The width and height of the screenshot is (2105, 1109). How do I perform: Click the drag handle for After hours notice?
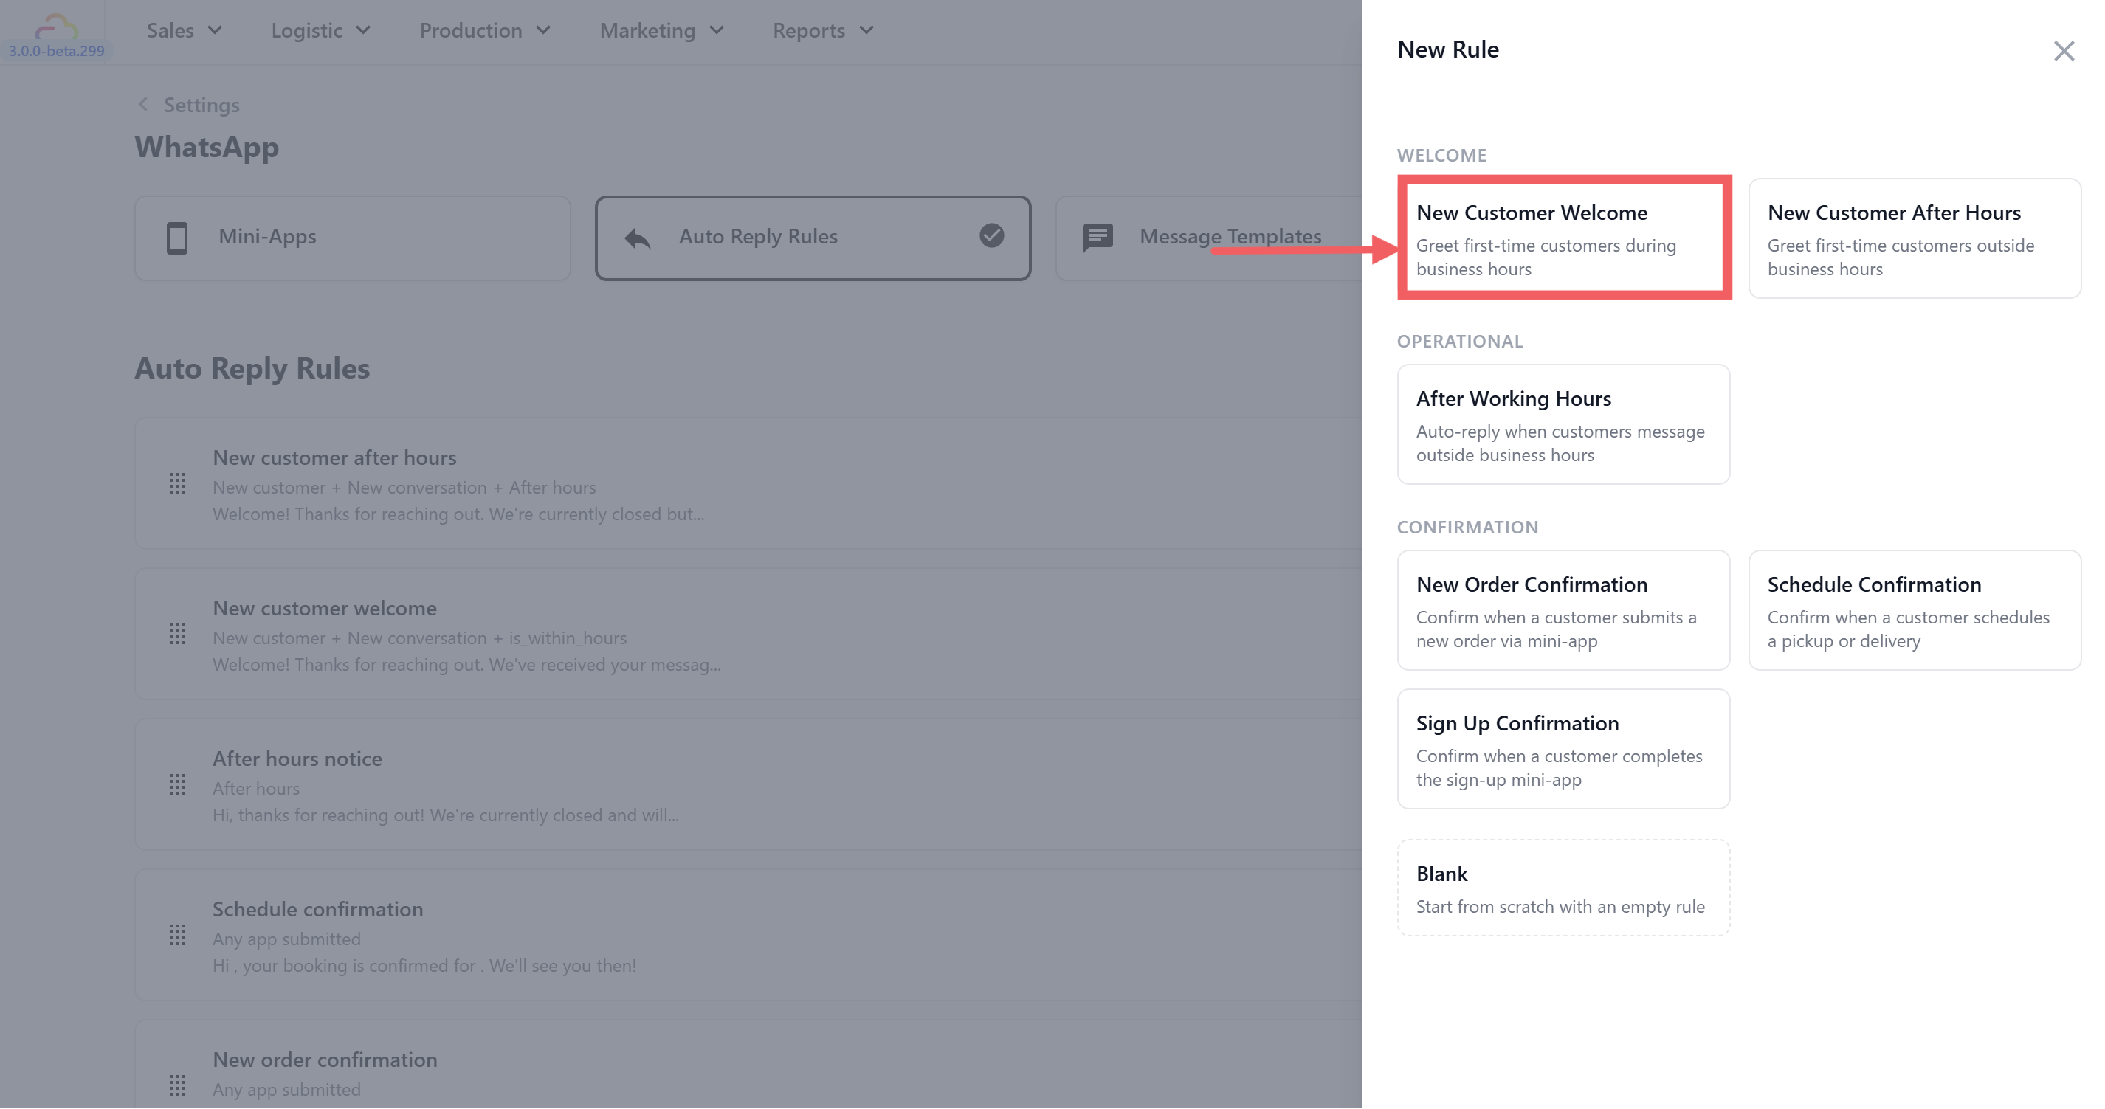pos(176,785)
